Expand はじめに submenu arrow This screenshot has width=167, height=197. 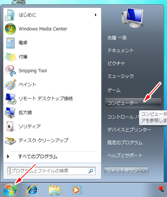point(96,15)
